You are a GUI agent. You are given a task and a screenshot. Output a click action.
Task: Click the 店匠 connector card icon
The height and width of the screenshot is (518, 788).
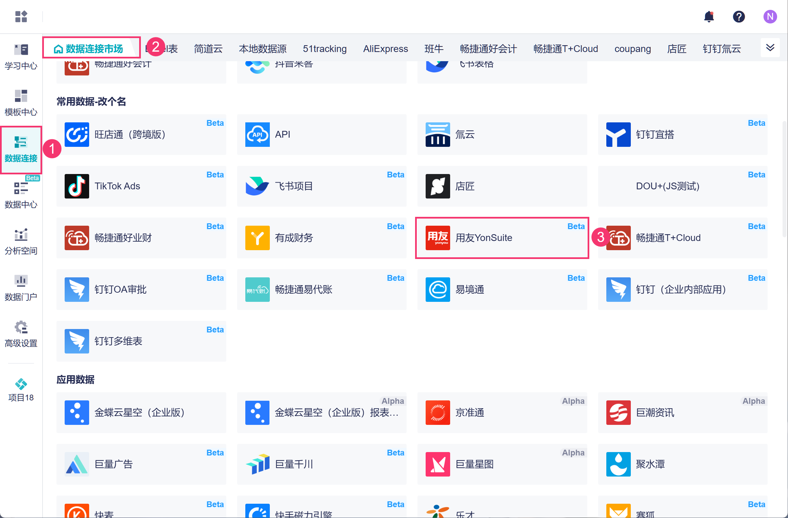point(438,186)
